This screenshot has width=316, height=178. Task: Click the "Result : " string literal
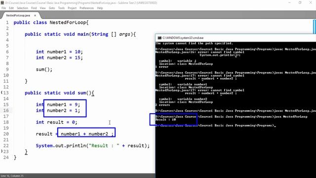(x=104, y=145)
